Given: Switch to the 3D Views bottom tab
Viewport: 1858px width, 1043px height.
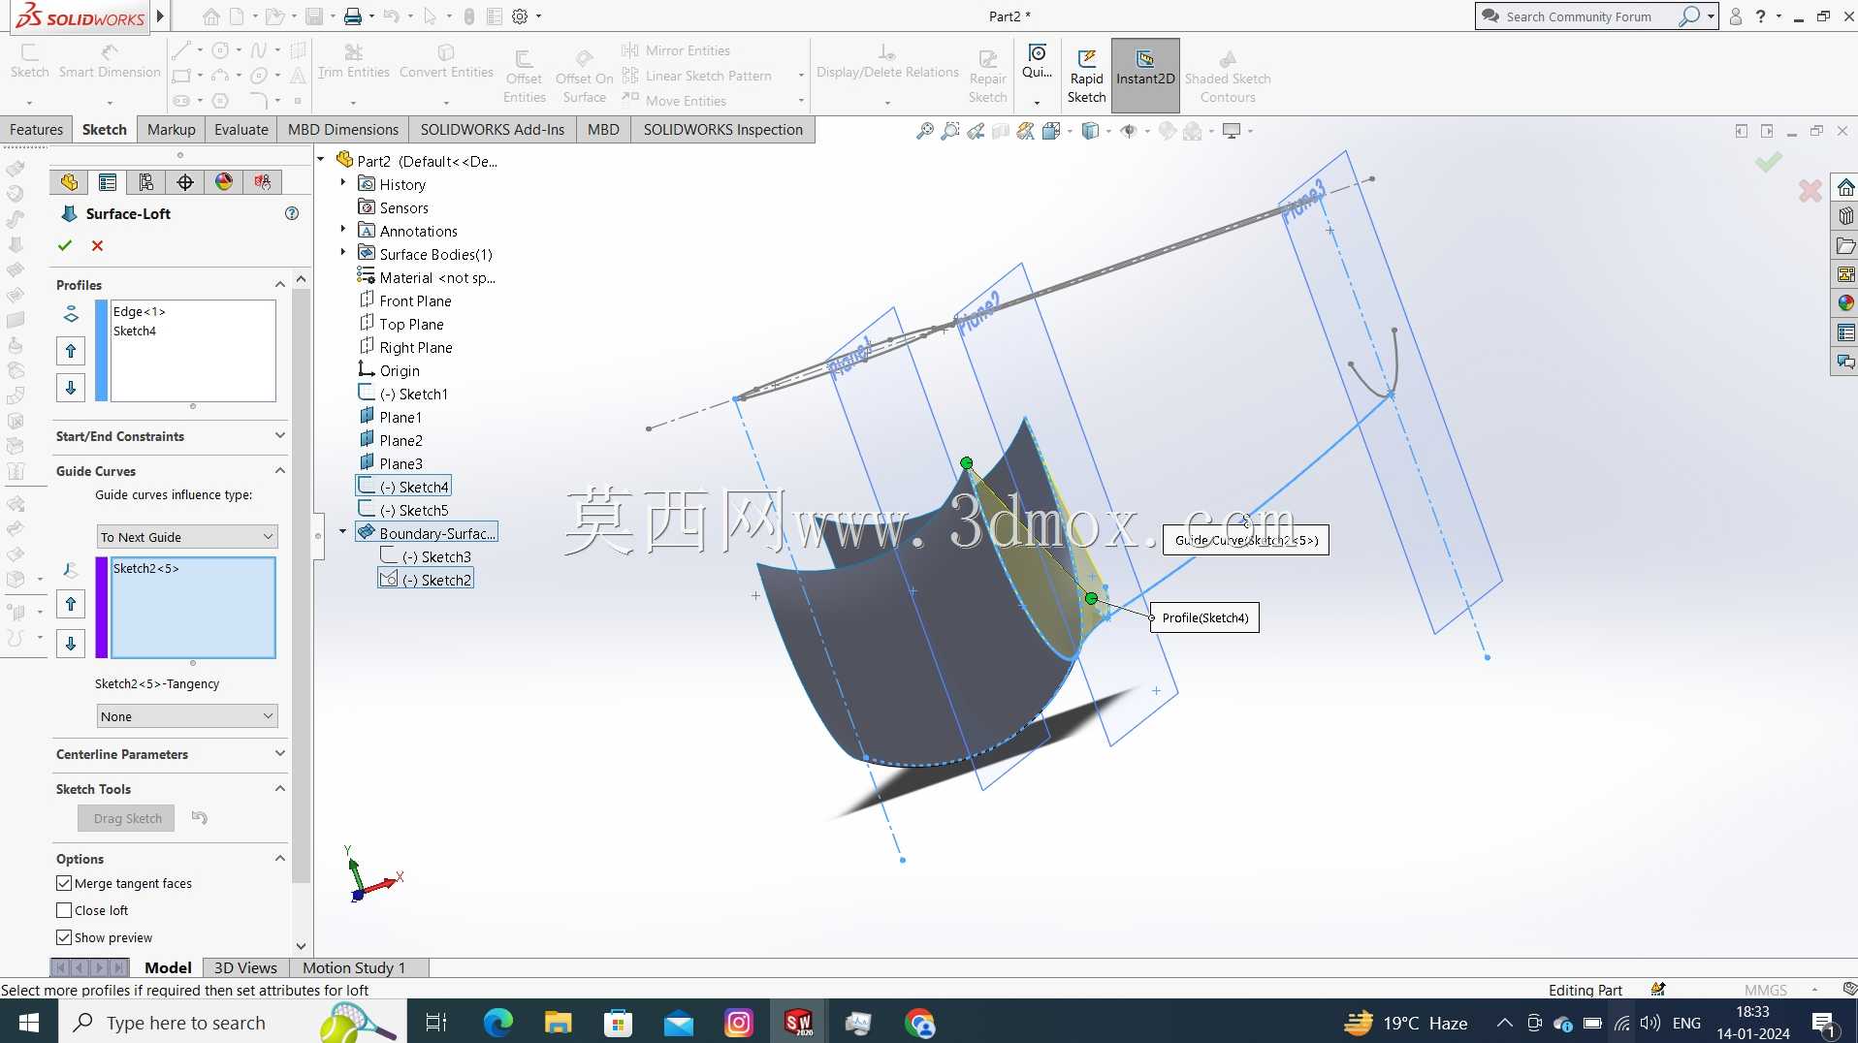Looking at the screenshot, I should 245,967.
